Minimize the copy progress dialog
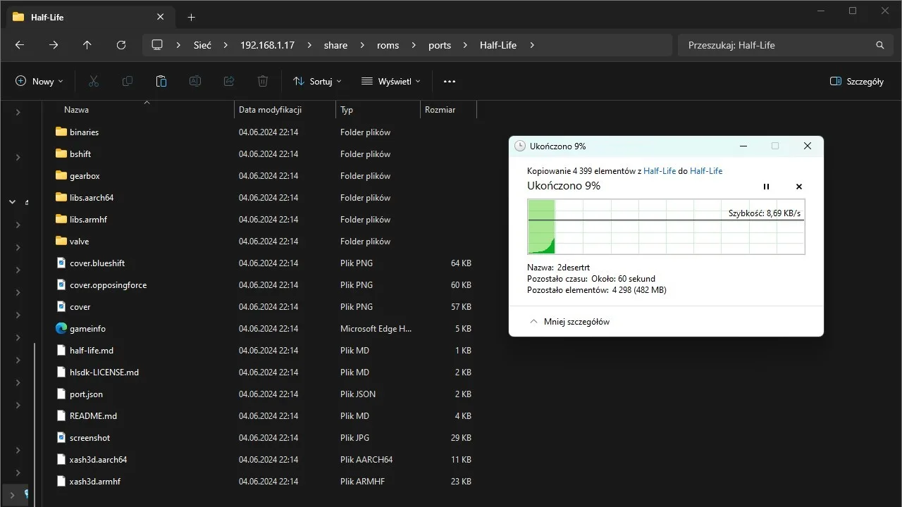 point(743,146)
